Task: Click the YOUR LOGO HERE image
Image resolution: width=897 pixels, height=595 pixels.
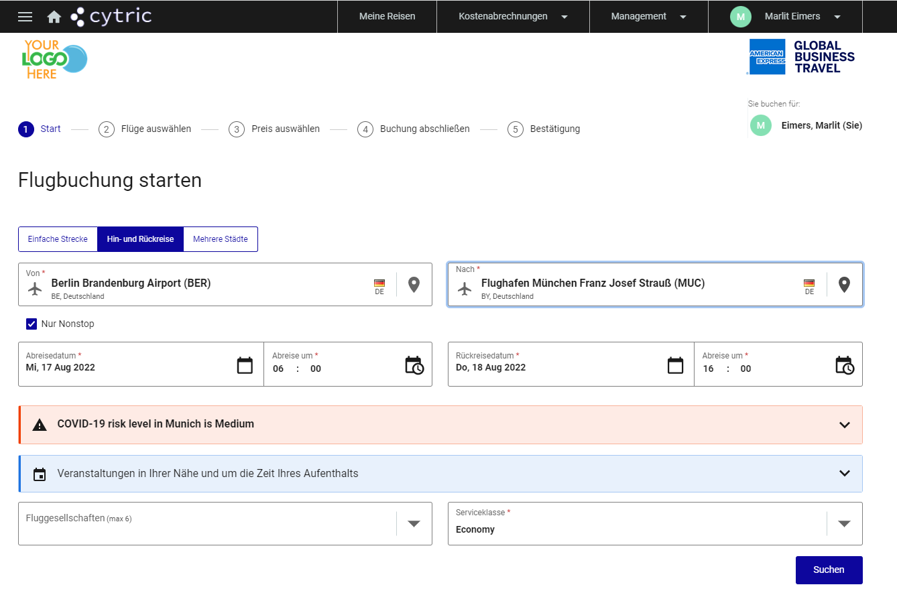Action: pos(55,59)
